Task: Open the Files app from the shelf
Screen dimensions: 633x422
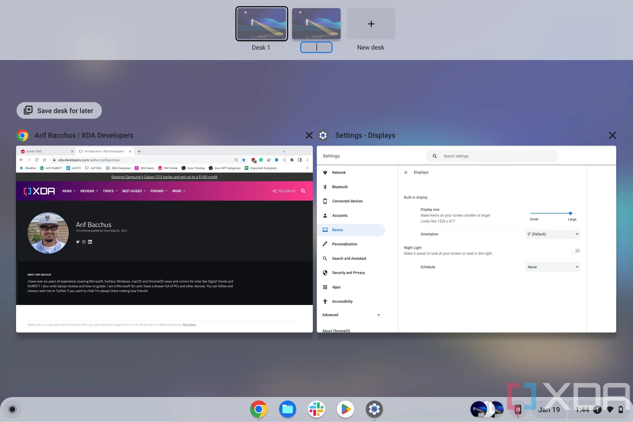Action: pos(288,409)
